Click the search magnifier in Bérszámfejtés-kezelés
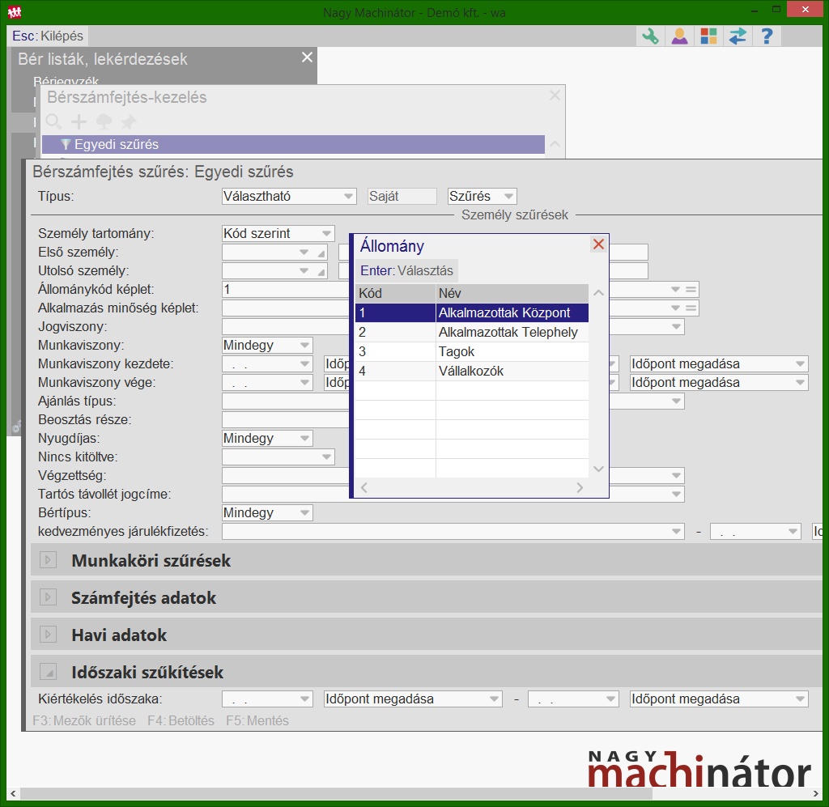This screenshot has width=829, height=807. point(53,121)
